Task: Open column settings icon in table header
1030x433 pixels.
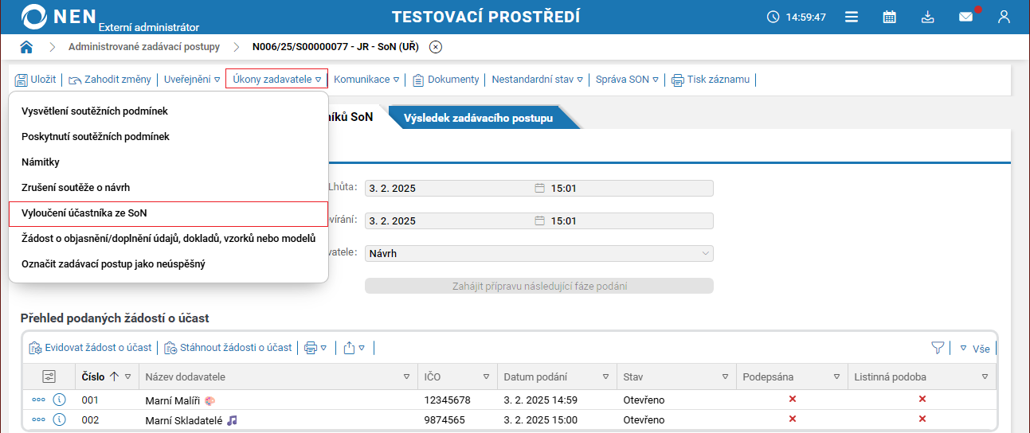Action: [x=49, y=376]
